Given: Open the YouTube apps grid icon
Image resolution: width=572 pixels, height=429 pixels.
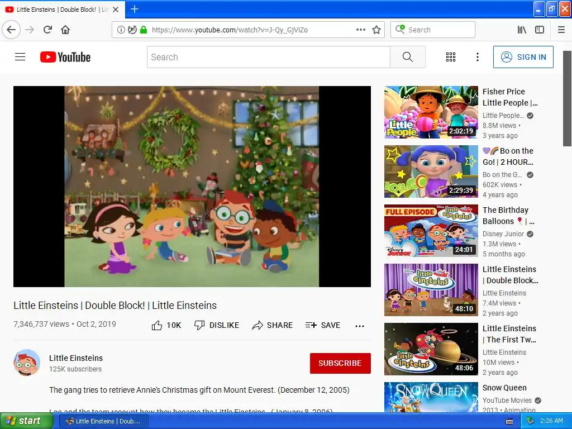Looking at the screenshot, I should coord(451,57).
